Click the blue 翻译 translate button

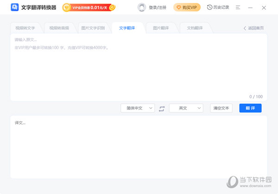coord(250,108)
